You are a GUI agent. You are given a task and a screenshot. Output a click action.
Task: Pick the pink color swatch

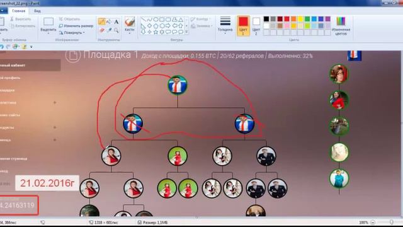click(287, 26)
